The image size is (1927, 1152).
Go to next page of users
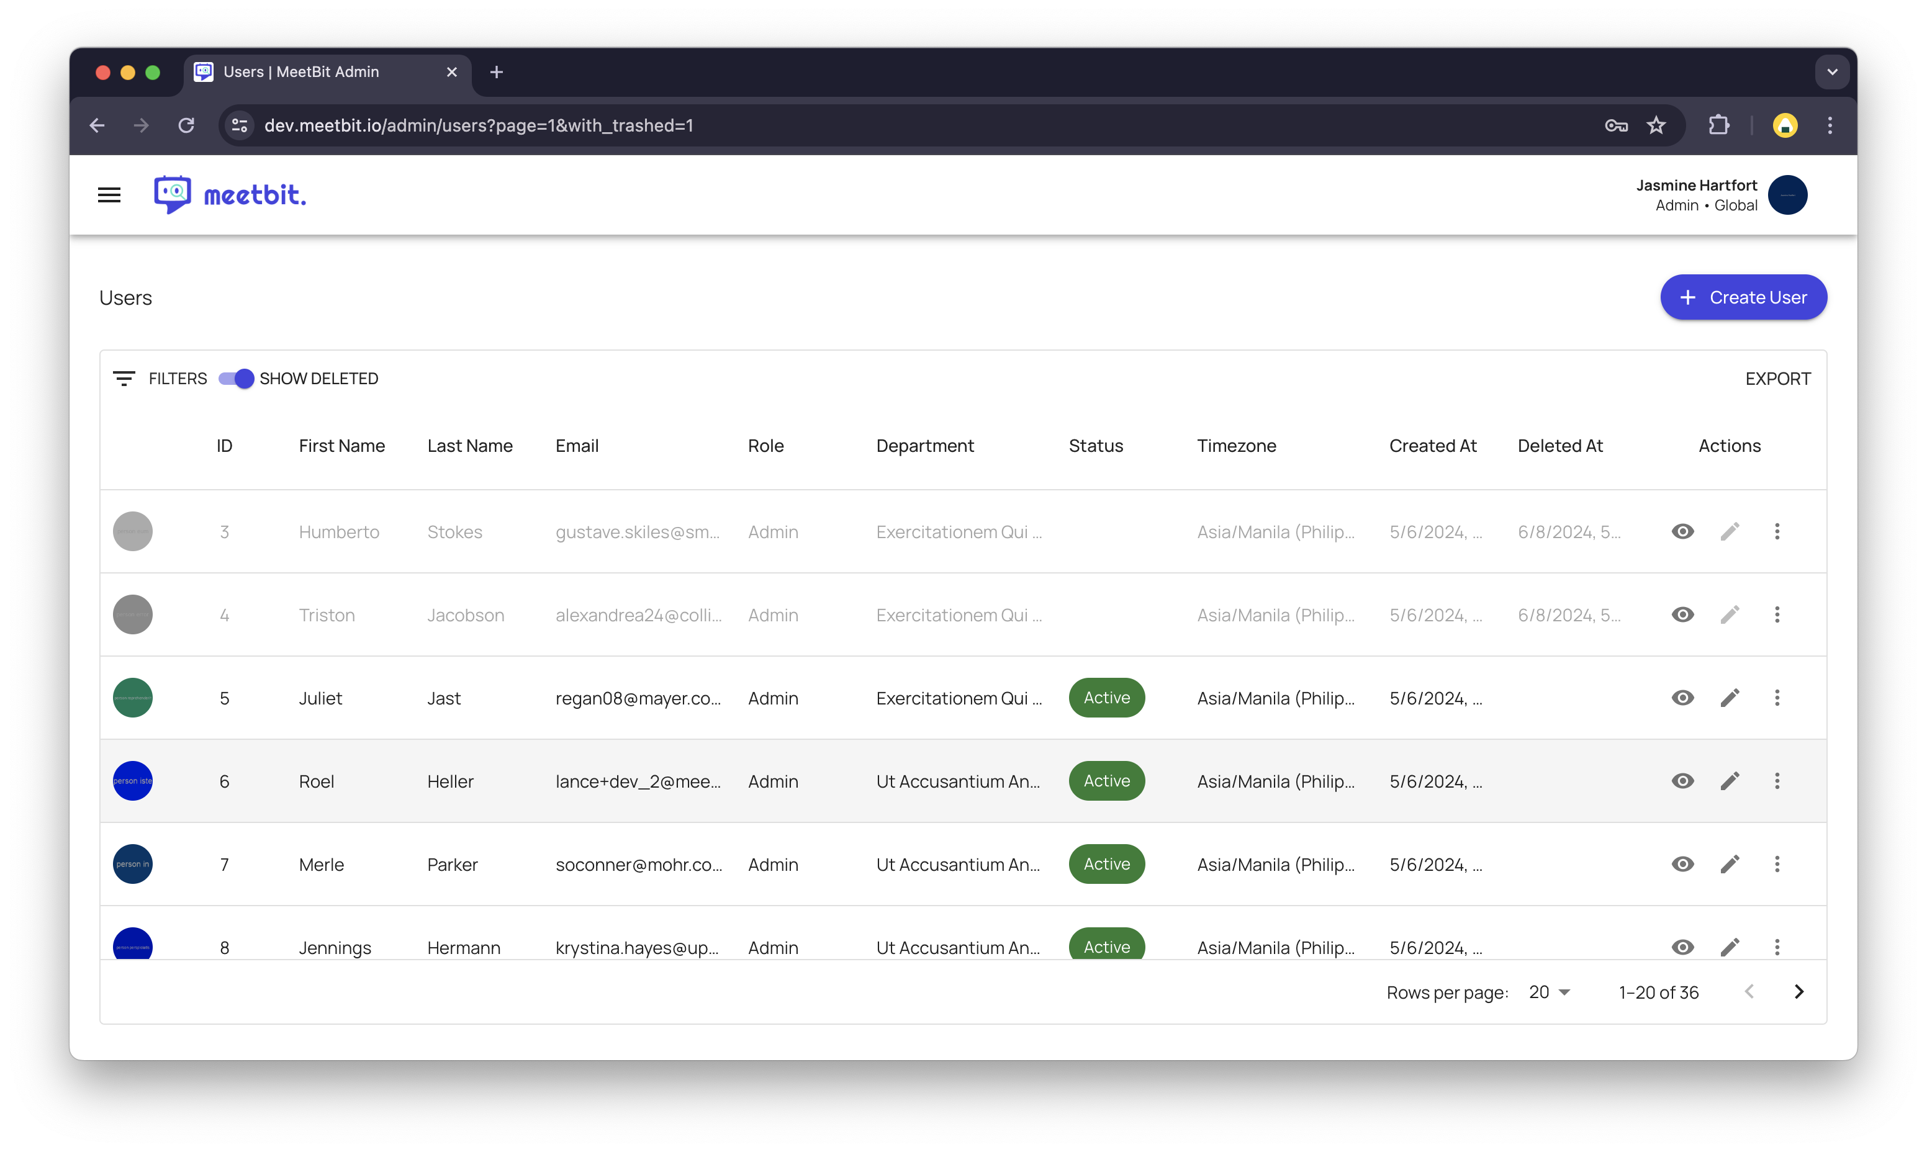(1798, 992)
